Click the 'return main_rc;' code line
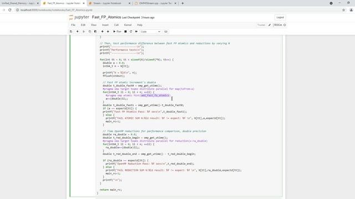 (x=111, y=190)
